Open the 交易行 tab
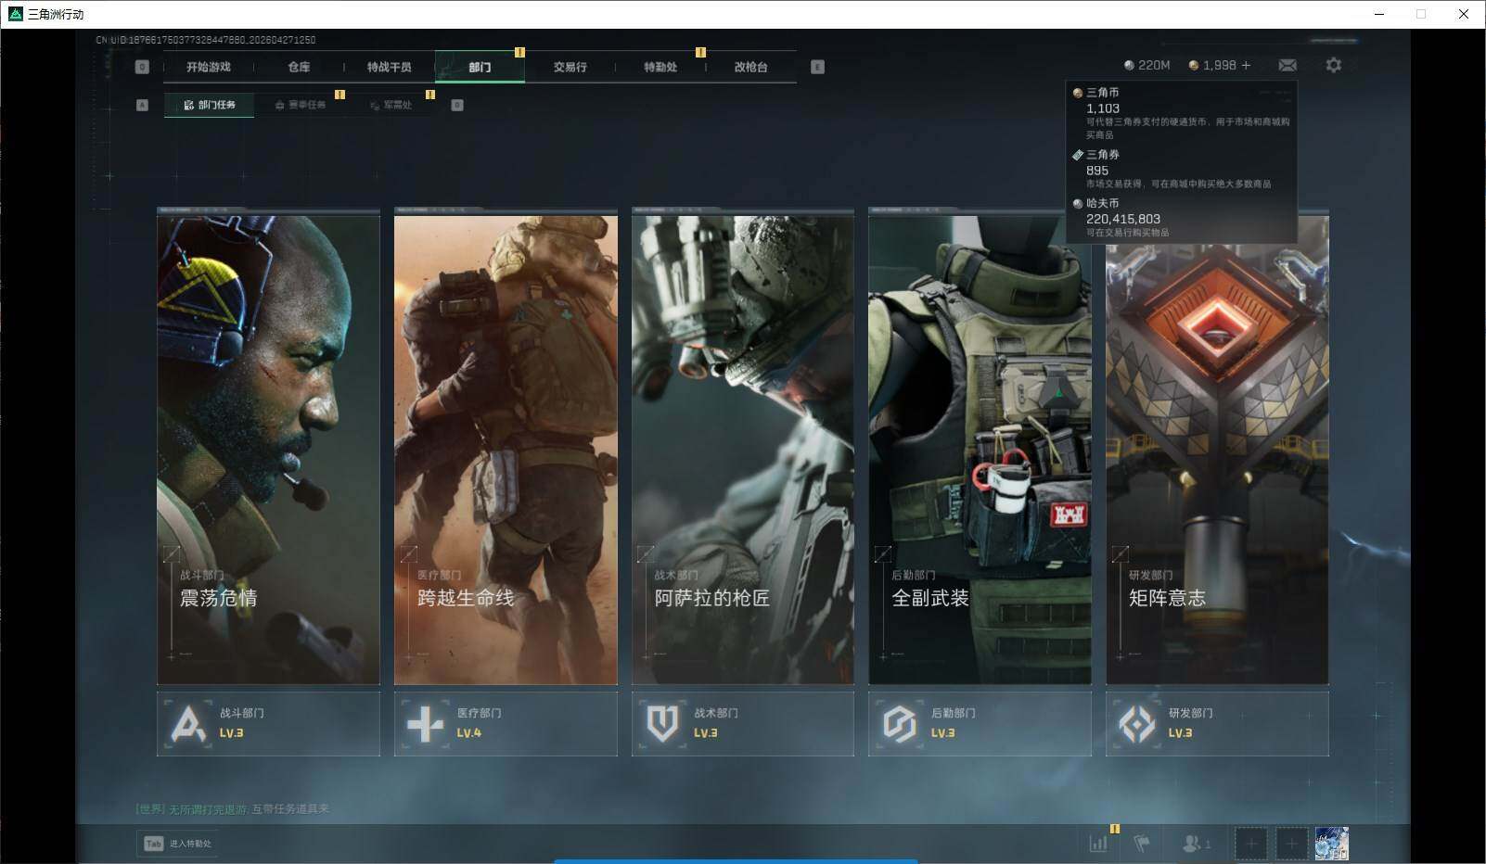Viewport: 1486px width, 864px height. pyautogui.click(x=570, y=67)
